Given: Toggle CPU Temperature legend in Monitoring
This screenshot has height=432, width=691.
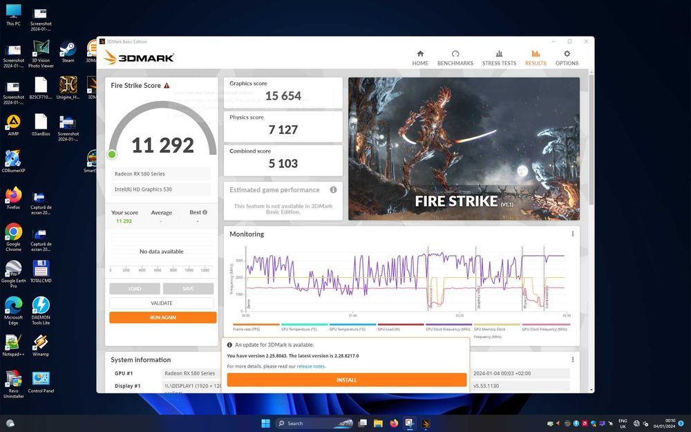Looking at the screenshot, I should pyautogui.click(x=304, y=327).
